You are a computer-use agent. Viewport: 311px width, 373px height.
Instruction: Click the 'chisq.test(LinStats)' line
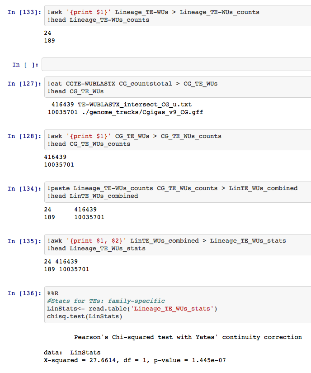(85, 316)
